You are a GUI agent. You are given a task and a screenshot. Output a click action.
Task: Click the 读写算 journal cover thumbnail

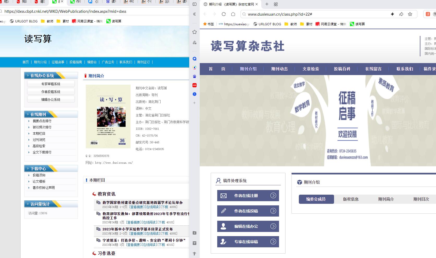click(x=108, y=116)
